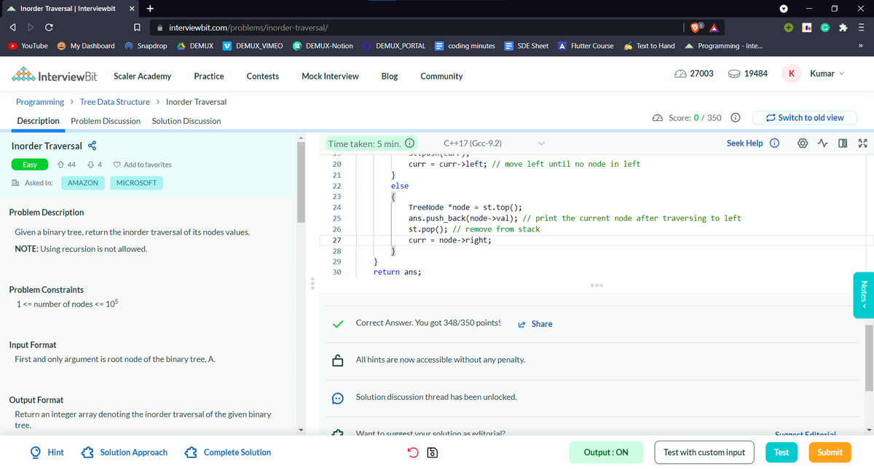This screenshot has height=469, width=874.
Task: Reset code with the red undo icon
Action: click(413, 452)
